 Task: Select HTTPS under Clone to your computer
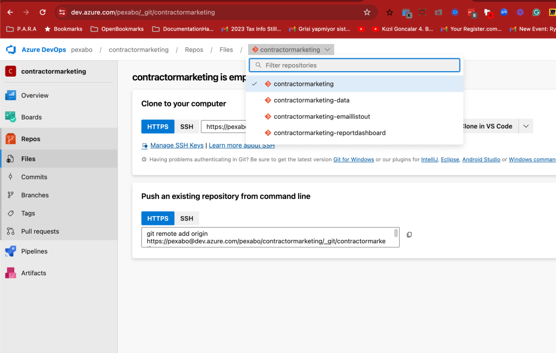pos(158,127)
